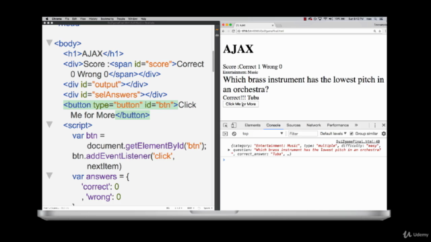The width and height of the screenshot is (431, 242).
Task: Click the 'Score :Correct 1 Wrong 0' text
Action: coord(253,67)
